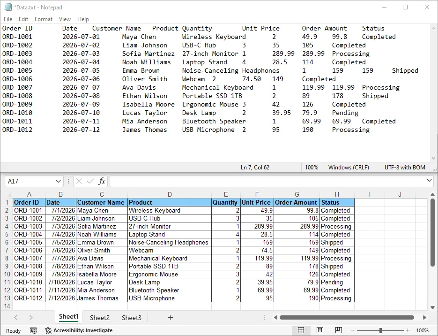Click the horizontal scroll left arrow in Excel
Screen dimensions: 438x336
pos(276,318)
